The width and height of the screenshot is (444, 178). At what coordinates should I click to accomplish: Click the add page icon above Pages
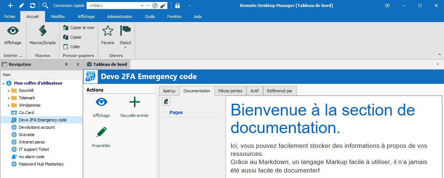166,102
